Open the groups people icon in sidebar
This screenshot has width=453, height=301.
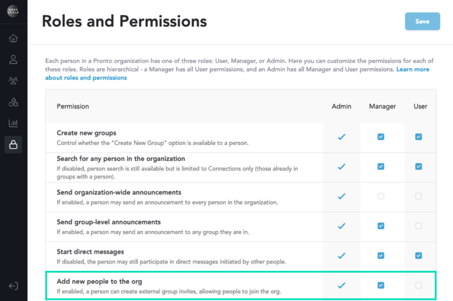coord(14,81)
